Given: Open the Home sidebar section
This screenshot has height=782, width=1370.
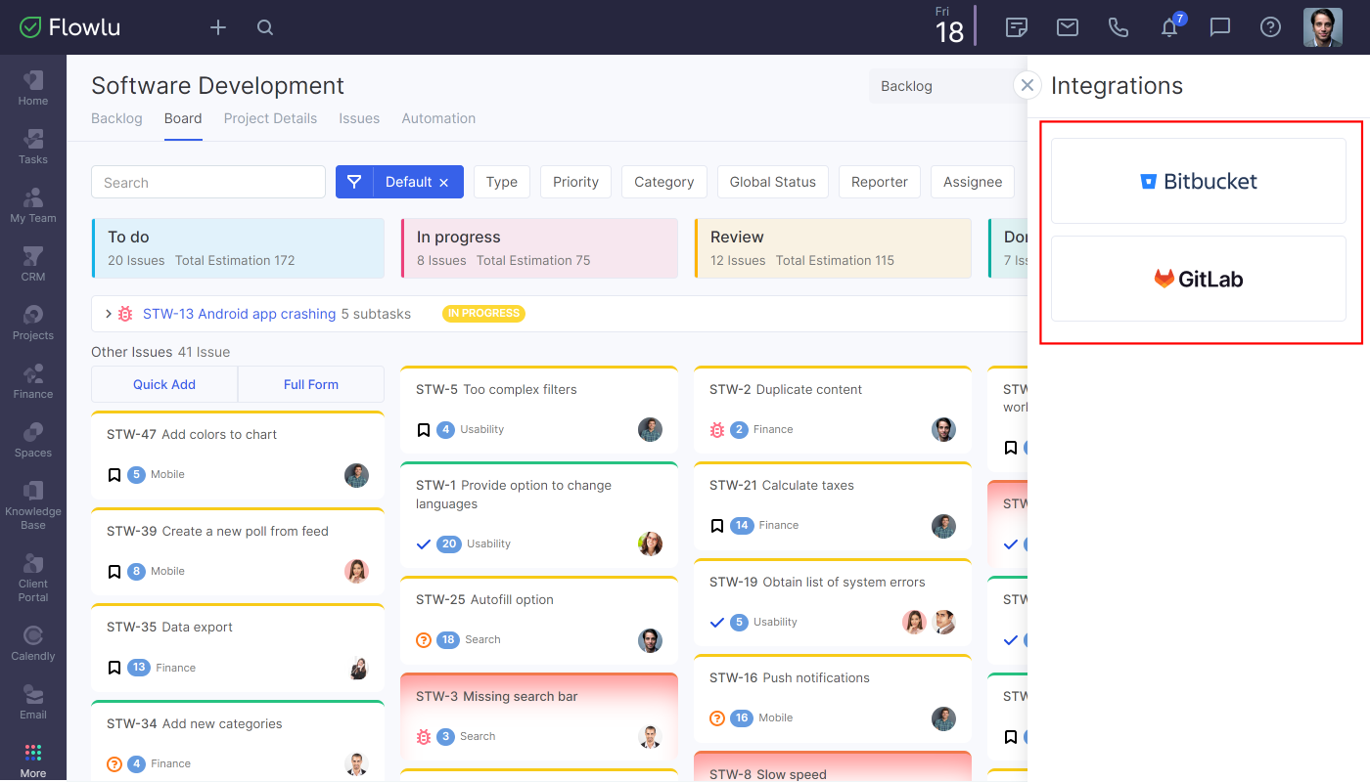Looking at the screenshot, I should click(x=32, y=88).
